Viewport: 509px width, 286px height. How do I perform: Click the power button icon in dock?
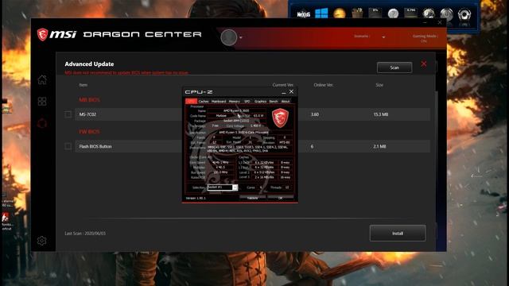pyautogui.click(x=446, y=14)
